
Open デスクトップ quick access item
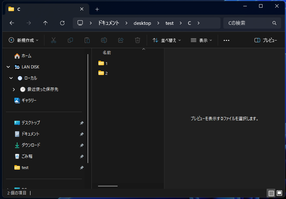[x=31, y=123]
